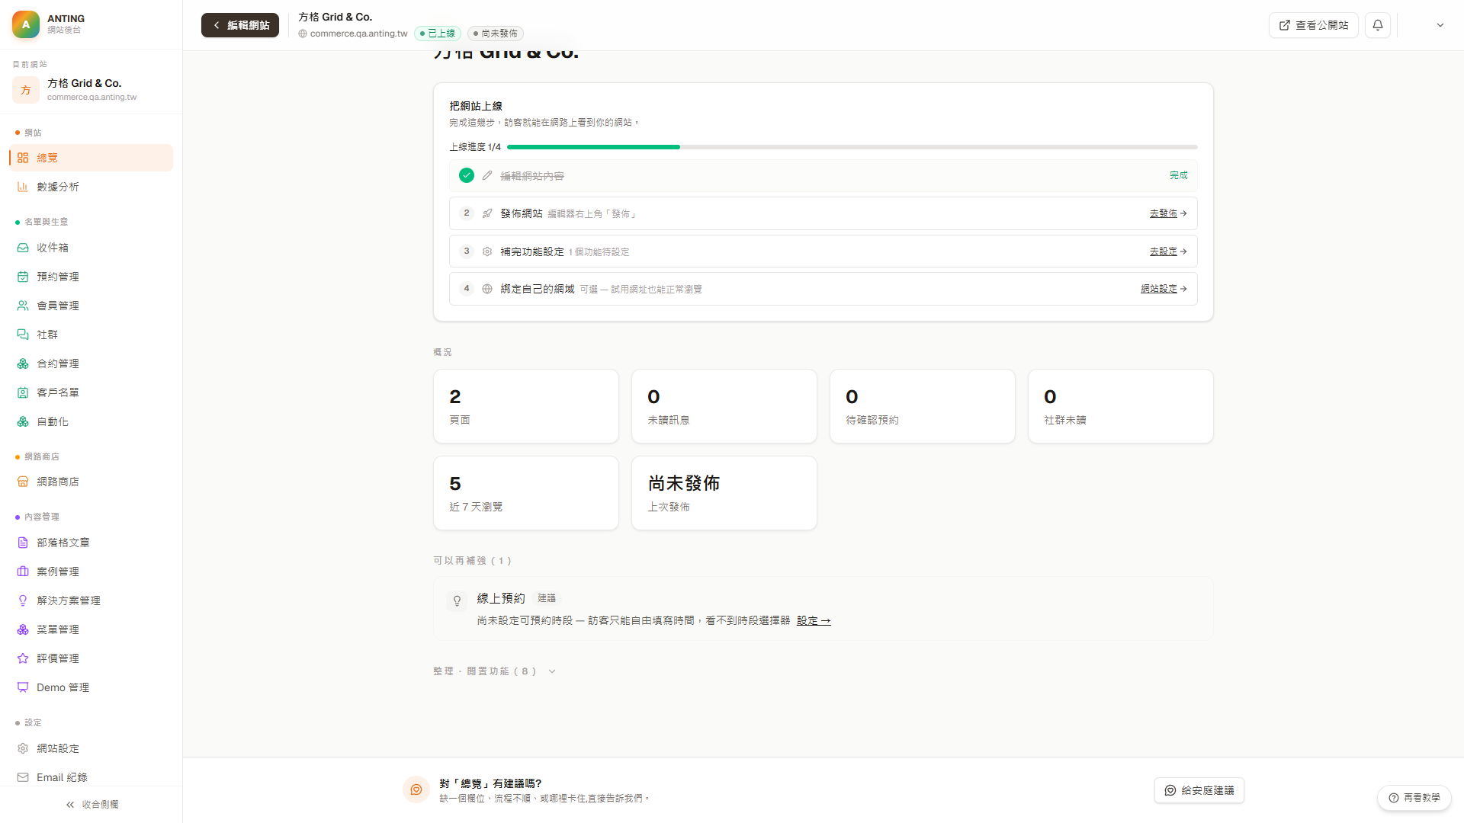Open the 方格 Grid & Co. site switcher
This screenshot has width=1464, height=823.
(x=91, y=89)
